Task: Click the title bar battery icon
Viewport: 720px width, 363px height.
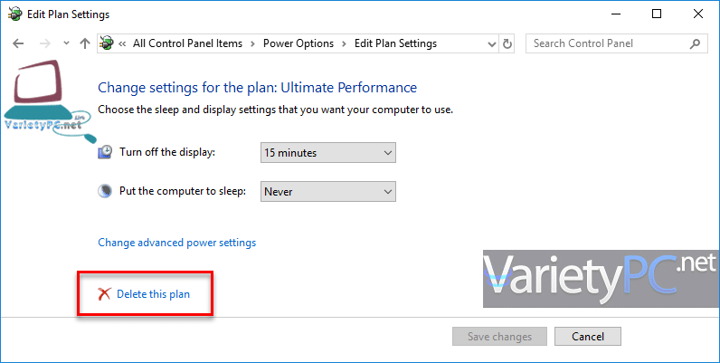Action: (x=14, y=14)
